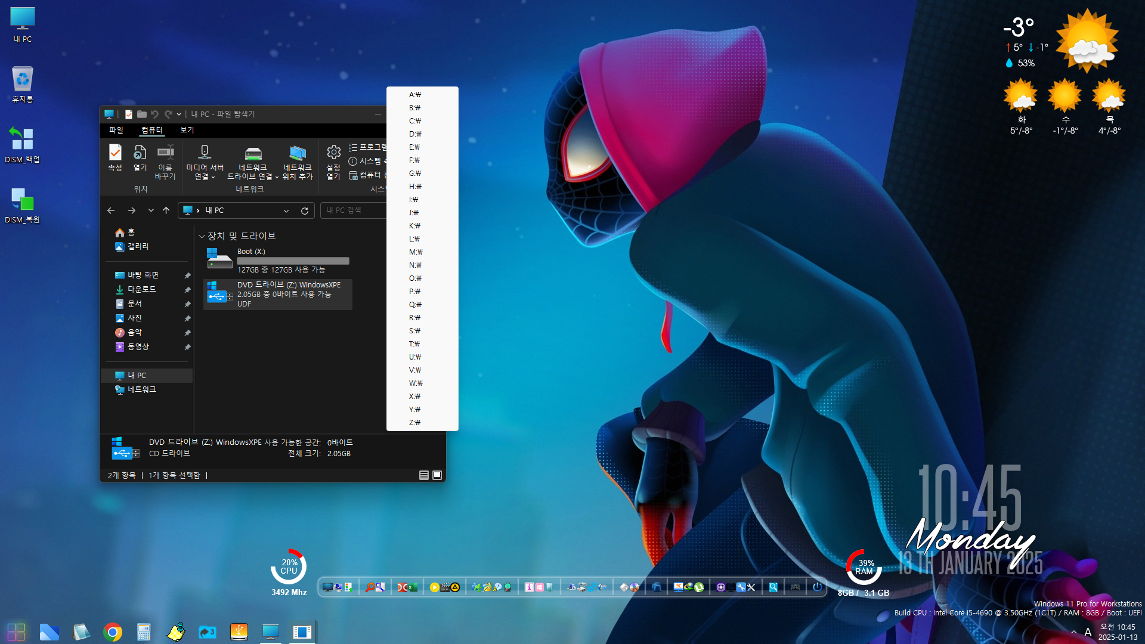The image size is (1145, 644).
Task: Switch to the 파일 ribbon tab
Action: coord(116,130)
